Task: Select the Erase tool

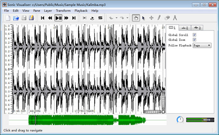Action: [x=167, y=18]
